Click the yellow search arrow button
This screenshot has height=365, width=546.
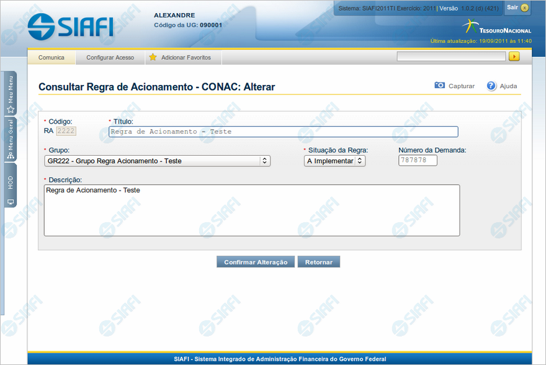point(514,56)
